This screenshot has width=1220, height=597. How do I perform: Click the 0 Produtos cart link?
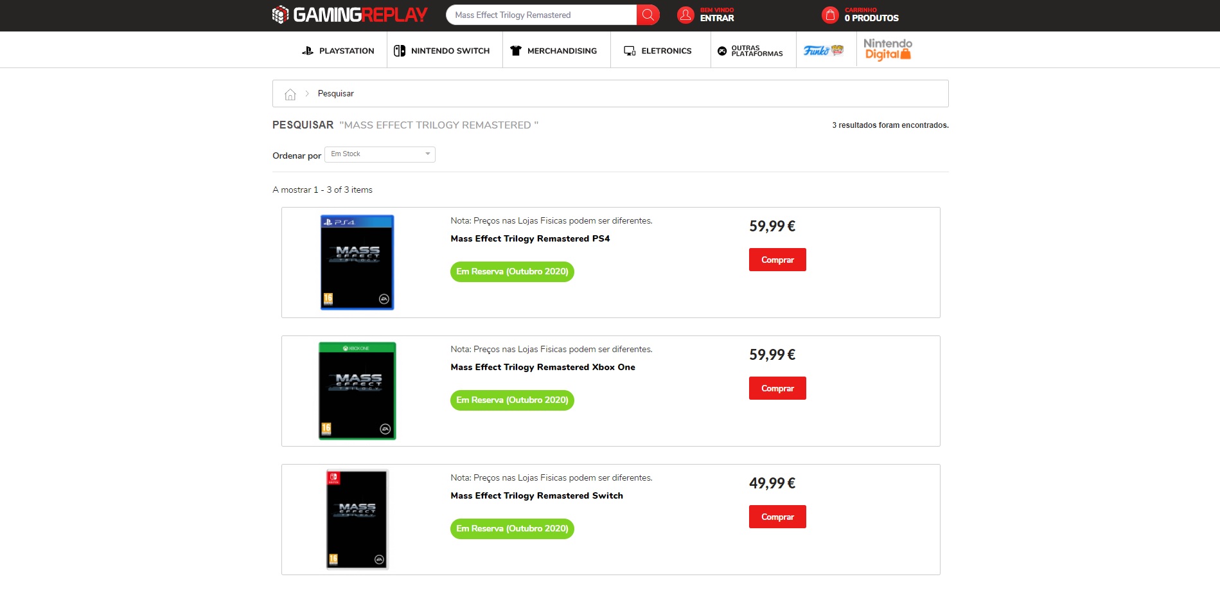[x=872, y=18]
